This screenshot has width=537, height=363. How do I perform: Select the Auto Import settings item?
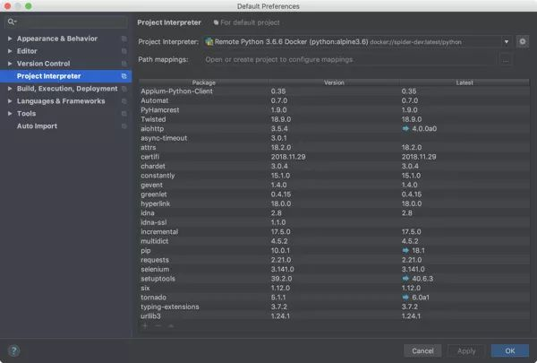coord(65,126)
